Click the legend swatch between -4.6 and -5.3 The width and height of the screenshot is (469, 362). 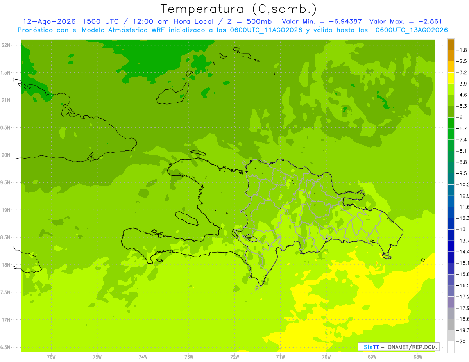(451, 100)
